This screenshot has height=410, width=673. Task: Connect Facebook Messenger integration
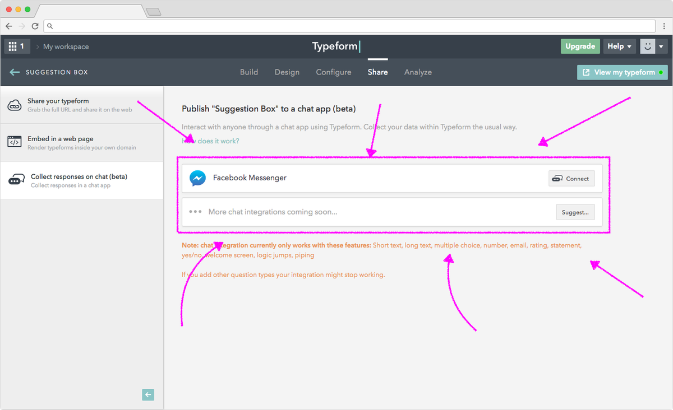coord(571,179)
